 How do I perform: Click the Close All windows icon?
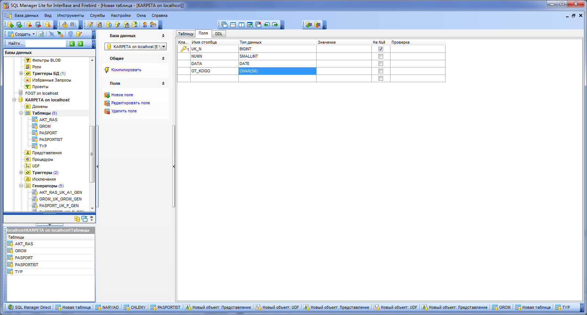[258, 25]
